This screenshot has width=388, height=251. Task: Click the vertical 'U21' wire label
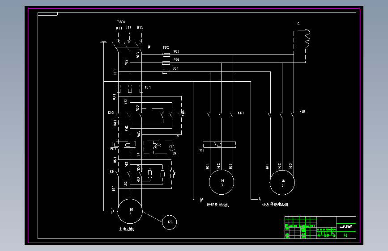(x=115, y=72)
